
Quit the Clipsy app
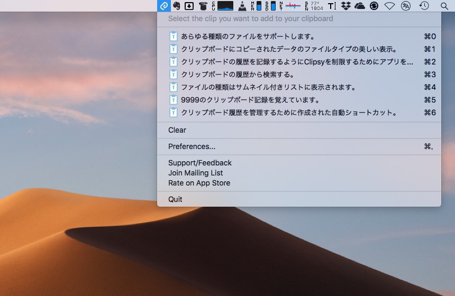(x=175, y=199)
